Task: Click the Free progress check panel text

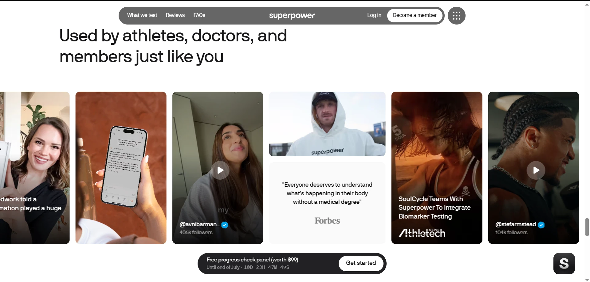Action: 252,260
